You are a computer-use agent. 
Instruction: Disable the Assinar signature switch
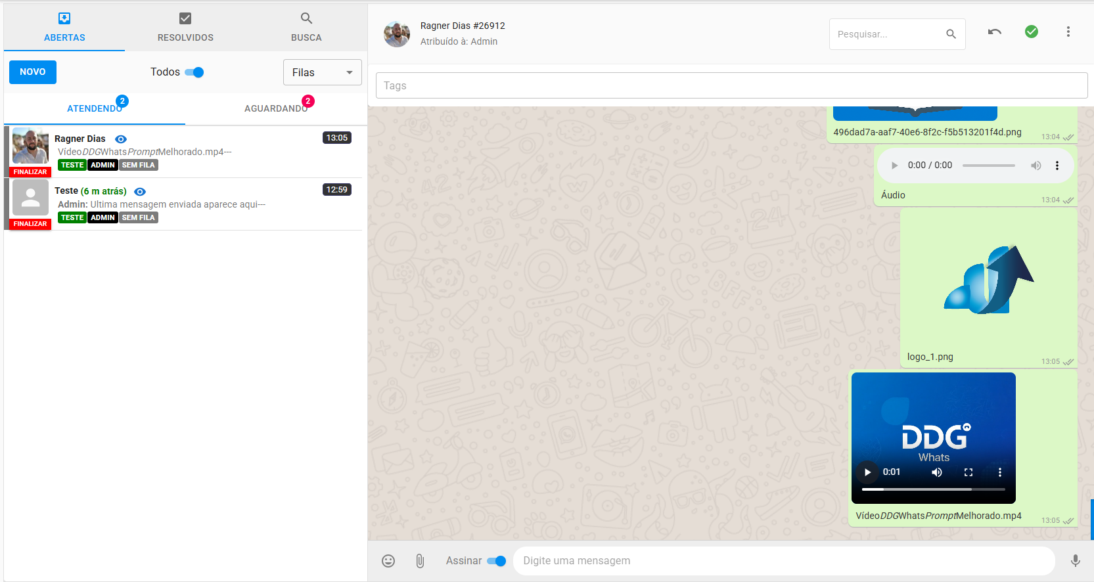497,561
